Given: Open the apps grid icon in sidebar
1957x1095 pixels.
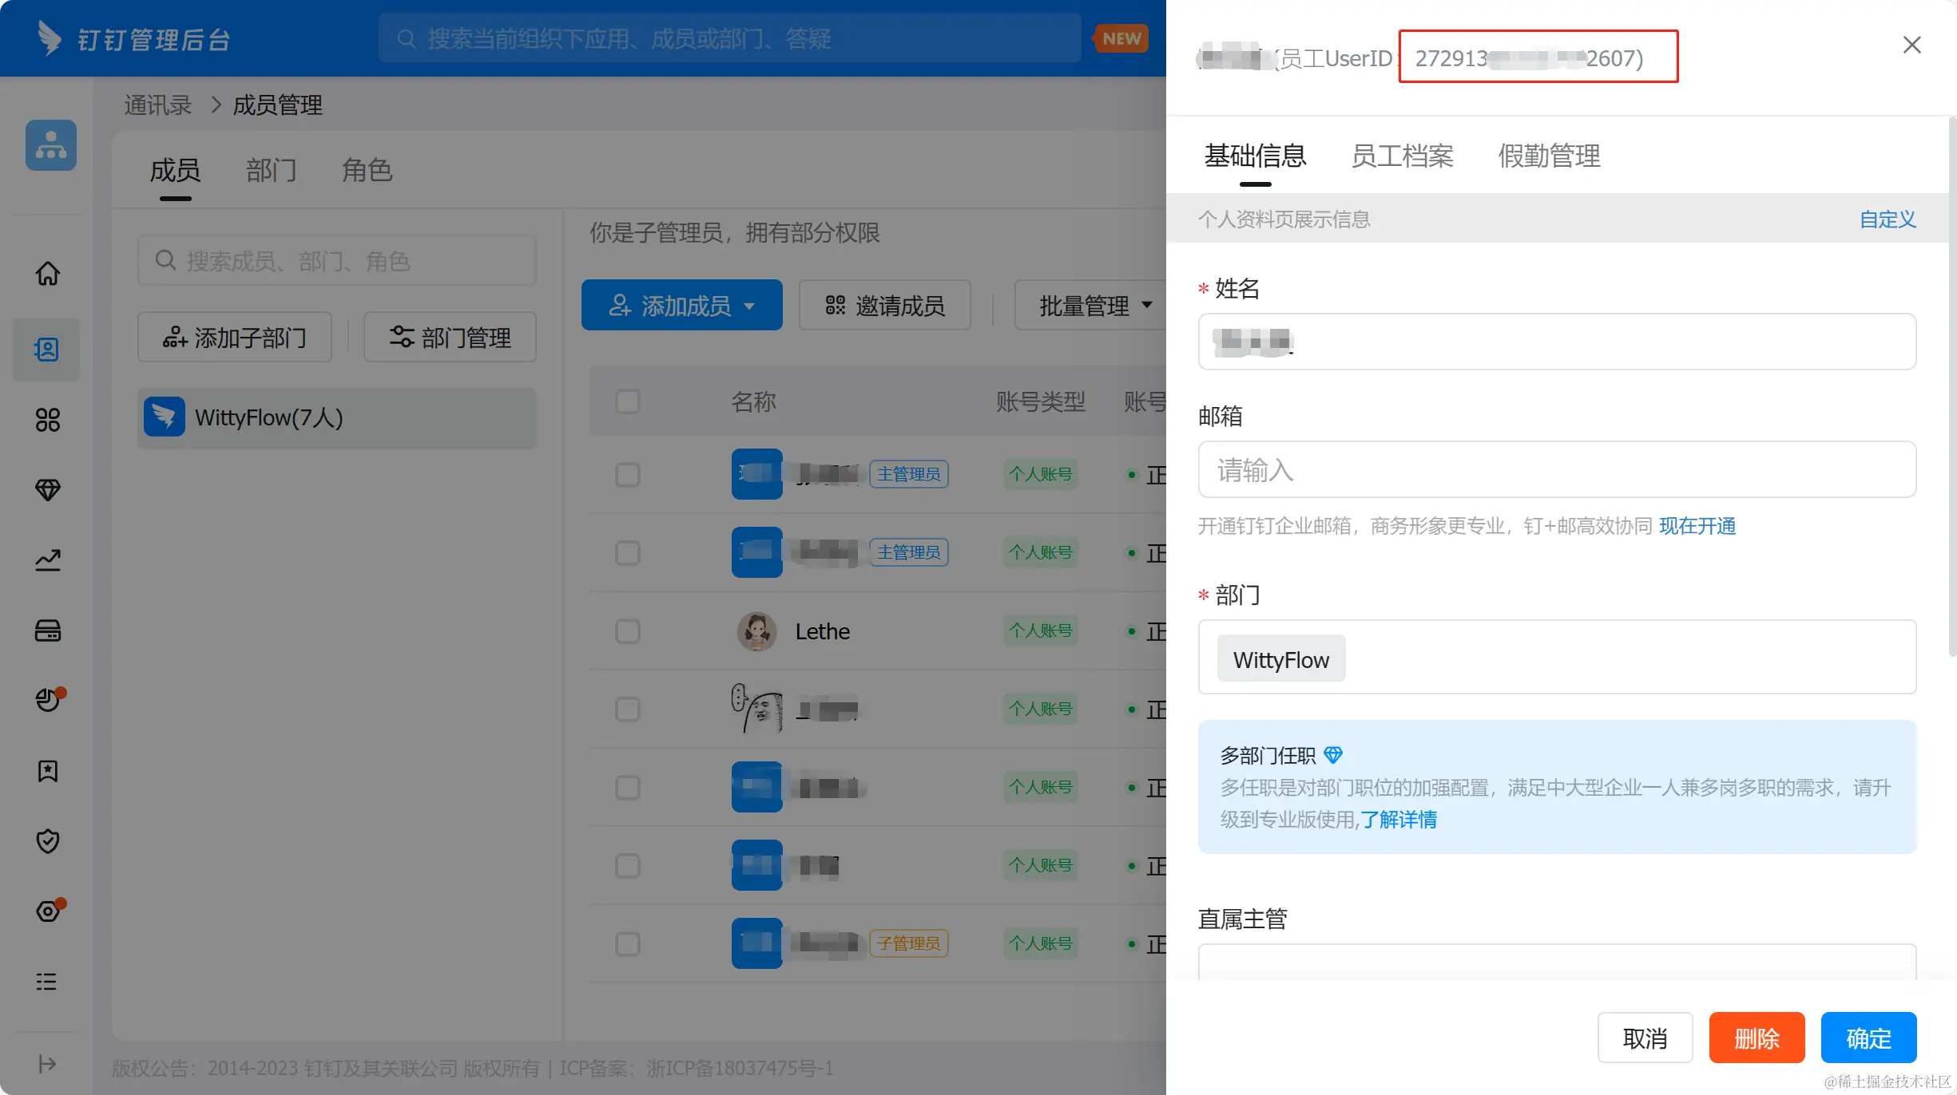Looking at the screenshot, I should 47,420.
